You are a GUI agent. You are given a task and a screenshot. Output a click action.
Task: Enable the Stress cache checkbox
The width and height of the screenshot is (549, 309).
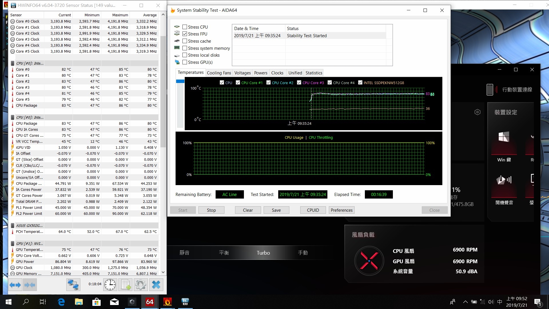click(185, 41)
